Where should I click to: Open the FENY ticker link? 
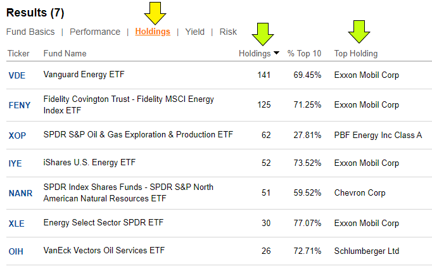coord(19,105)
